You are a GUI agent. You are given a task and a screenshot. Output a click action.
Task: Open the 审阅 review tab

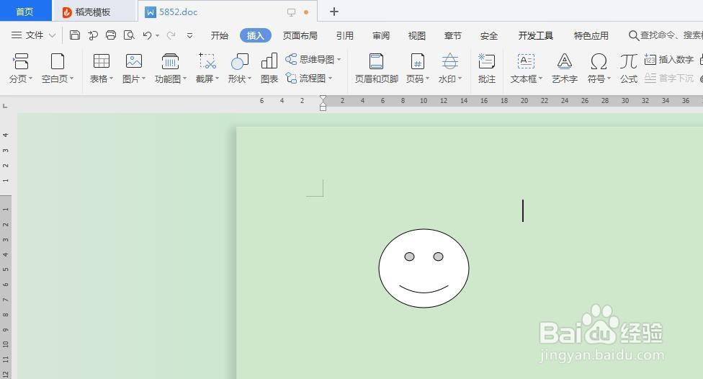pyautogui.click(x=380, y=35)
